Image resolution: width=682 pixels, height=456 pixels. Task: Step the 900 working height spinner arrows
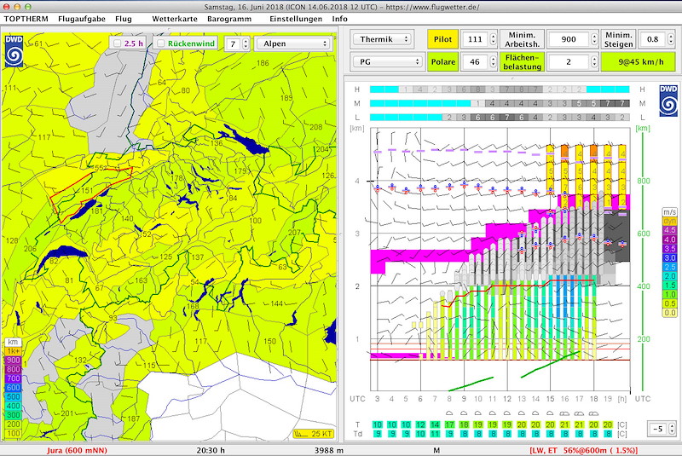tap(594, 39)
